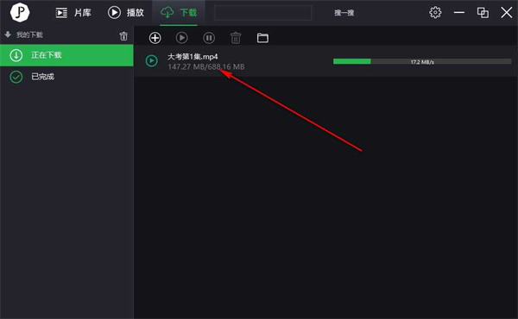Open the 已完成 completed list

click(66, 77)
